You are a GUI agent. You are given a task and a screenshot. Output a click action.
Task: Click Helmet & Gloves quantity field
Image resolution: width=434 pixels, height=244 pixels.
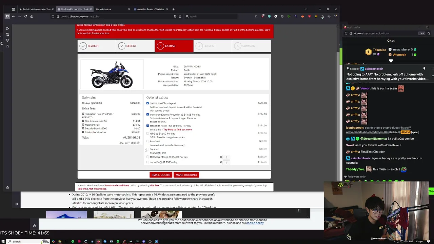(x=226, y=157)
